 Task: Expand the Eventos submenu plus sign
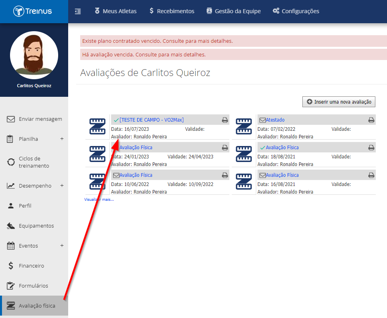pyautogui.click(x=62, y=246)
